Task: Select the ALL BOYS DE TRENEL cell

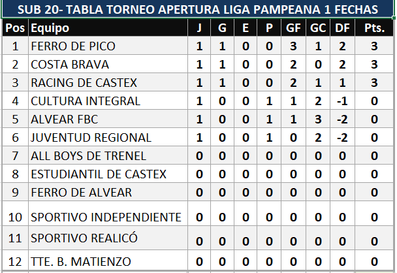Action: coord(88,156)
